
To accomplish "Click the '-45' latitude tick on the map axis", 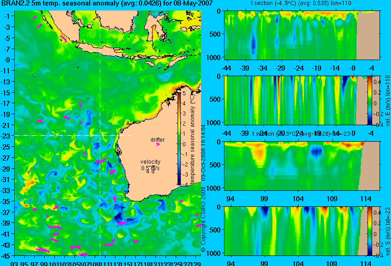I will 6,256.
